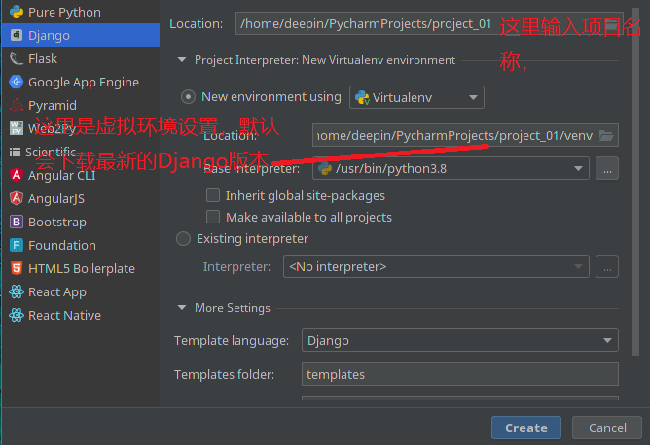This screenshot has width=650, height=445.
Task: Enable Inherit global site-packages checkbox
Action: tap(213, 195)
